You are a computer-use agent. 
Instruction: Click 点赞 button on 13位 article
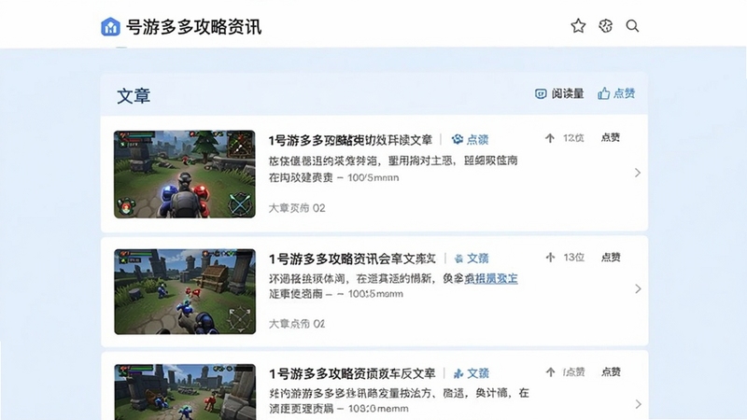click(611, 258)
